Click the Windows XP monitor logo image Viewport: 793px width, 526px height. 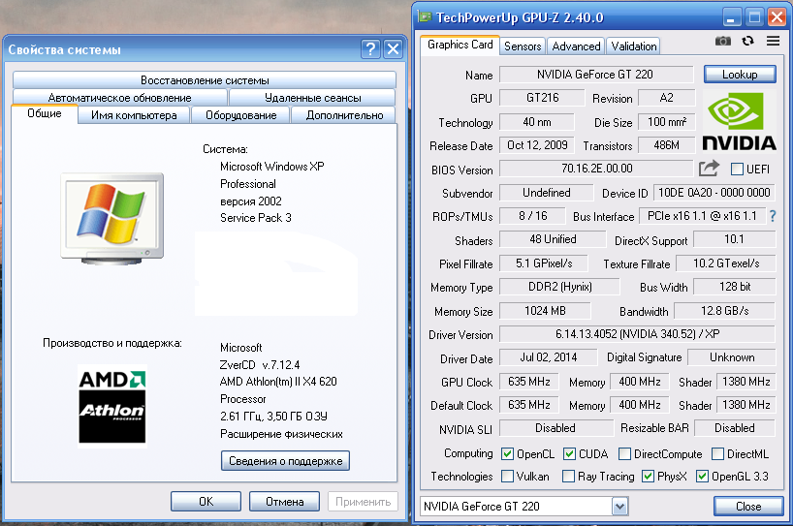coord(112,218)
